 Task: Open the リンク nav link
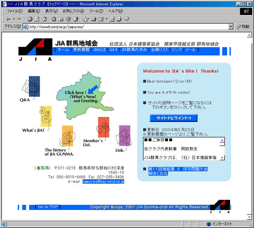pos(177,50)
